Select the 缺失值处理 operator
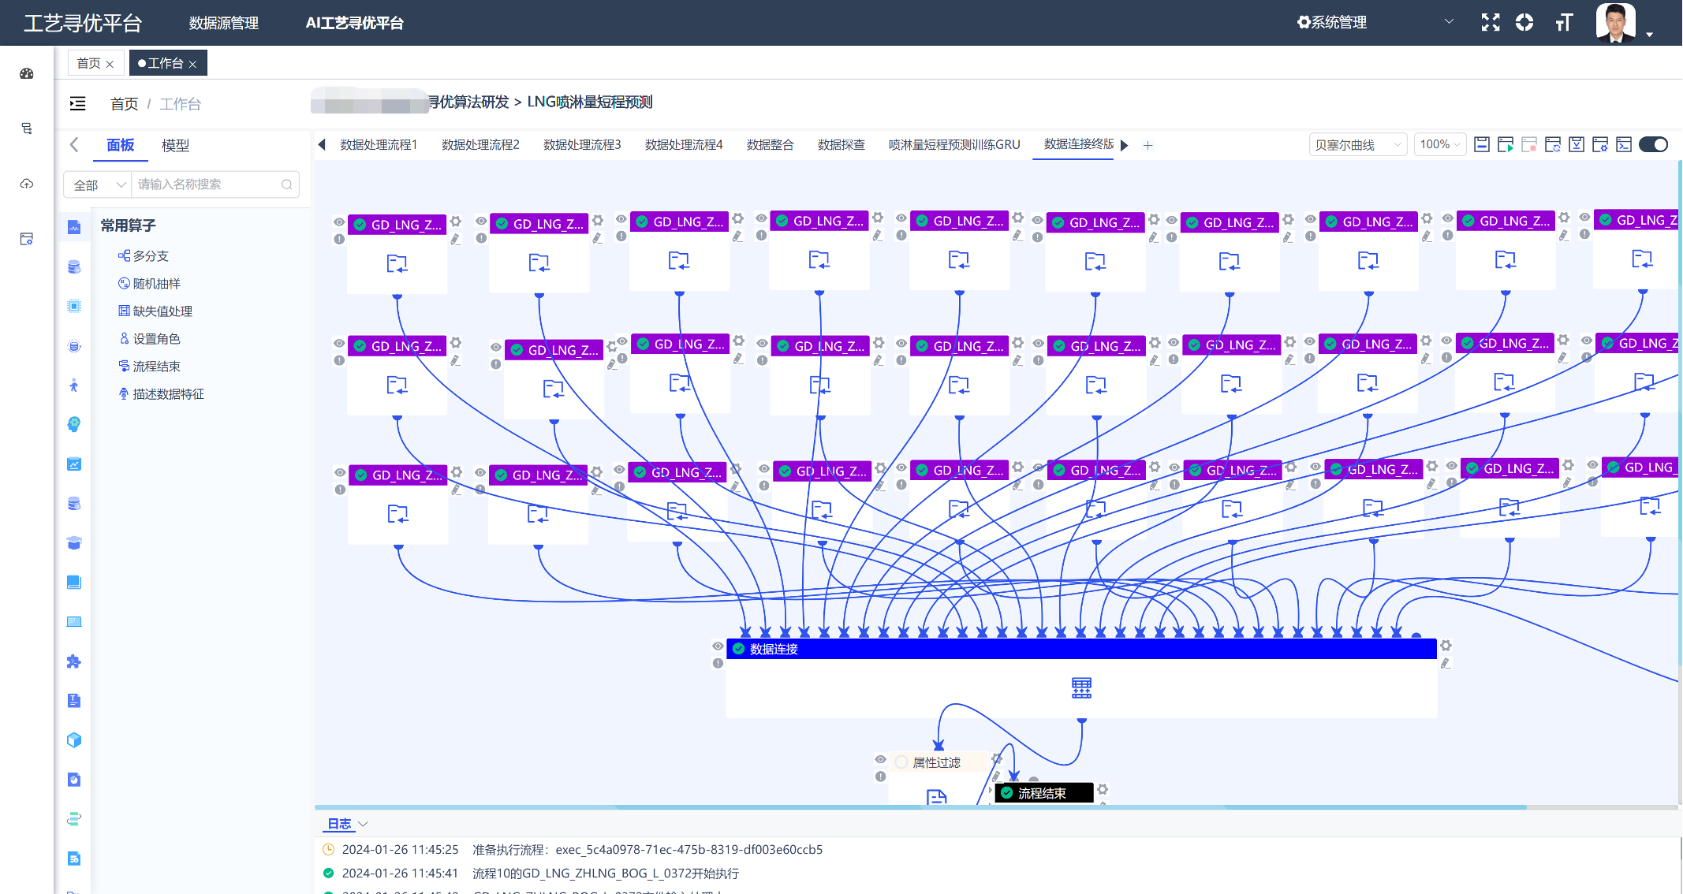1683x894 pixels. click(162, 311)
